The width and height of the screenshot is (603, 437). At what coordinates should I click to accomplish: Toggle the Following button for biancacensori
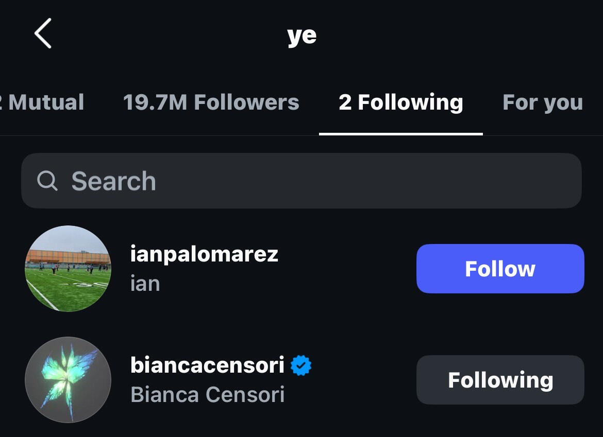(x=500, y=380)
